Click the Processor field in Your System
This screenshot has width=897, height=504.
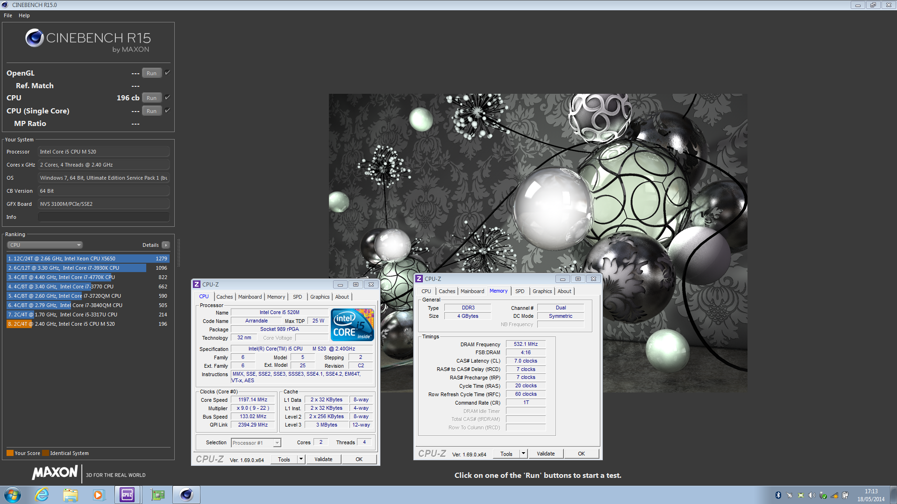[x=104, y=152]
